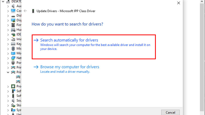The image size is (205, 115).
Task: Collapse the DESKTOP root node
Action: (x=3, y=2)
